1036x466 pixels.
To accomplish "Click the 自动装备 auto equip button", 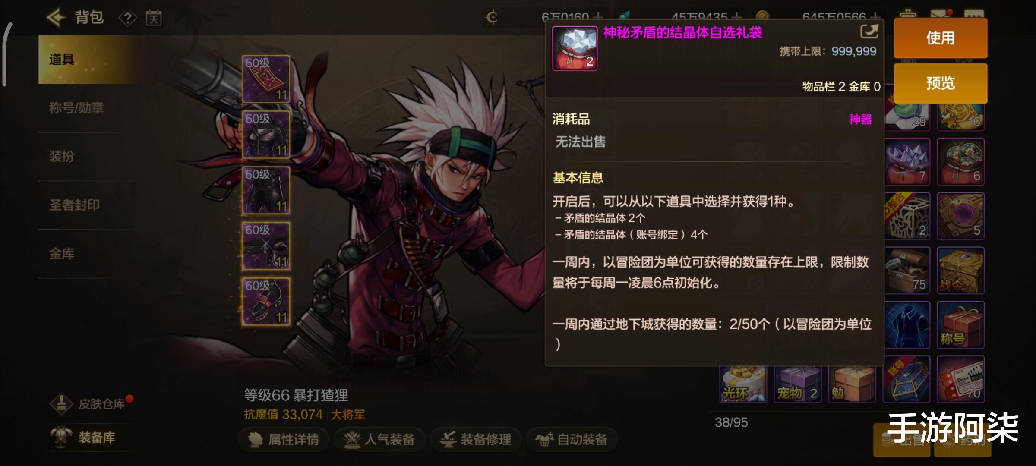I will click(572, 439).
